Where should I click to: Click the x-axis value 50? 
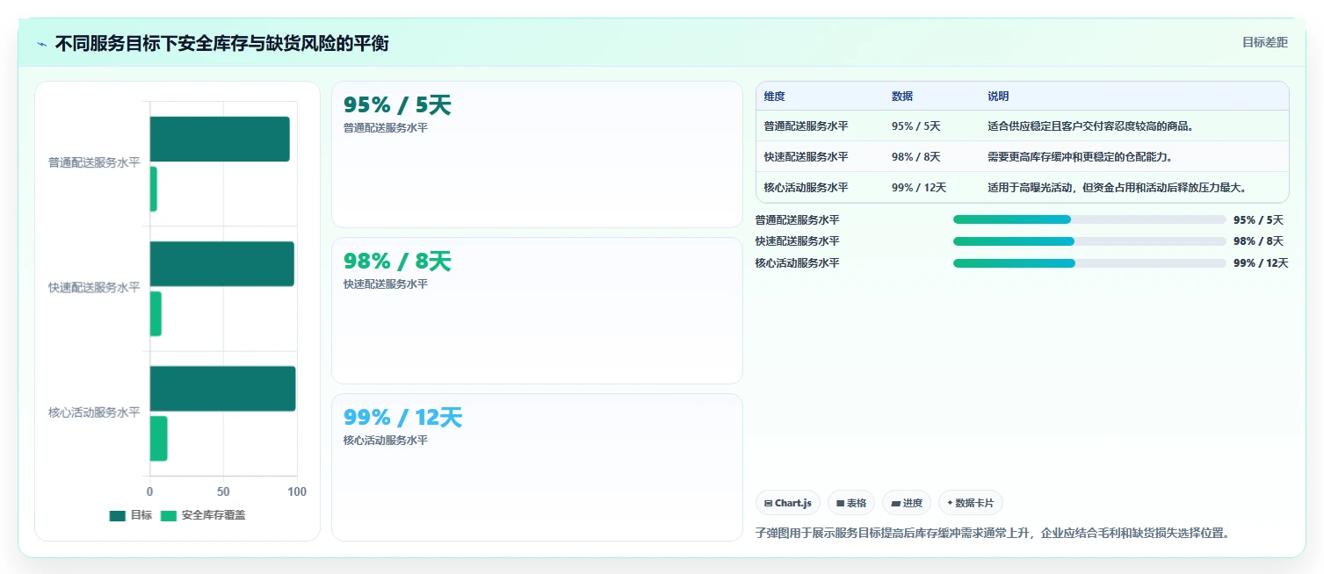(223, 492)
